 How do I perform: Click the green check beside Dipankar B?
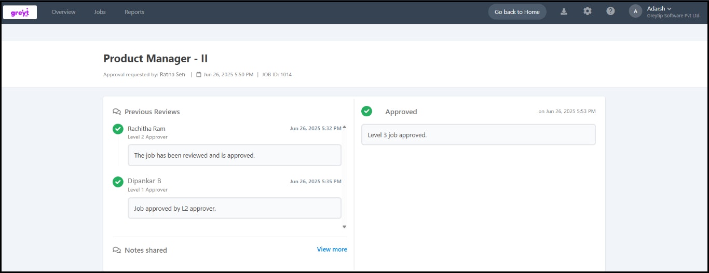pos(118,182)
